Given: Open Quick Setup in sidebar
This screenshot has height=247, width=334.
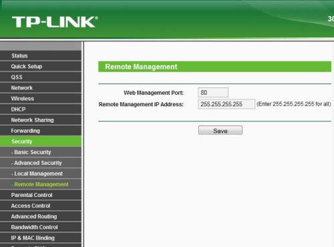Looking at the screenshot, I should [x=41, y=66].
